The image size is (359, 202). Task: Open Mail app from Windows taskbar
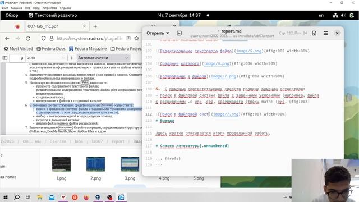(x=52, y=197)
